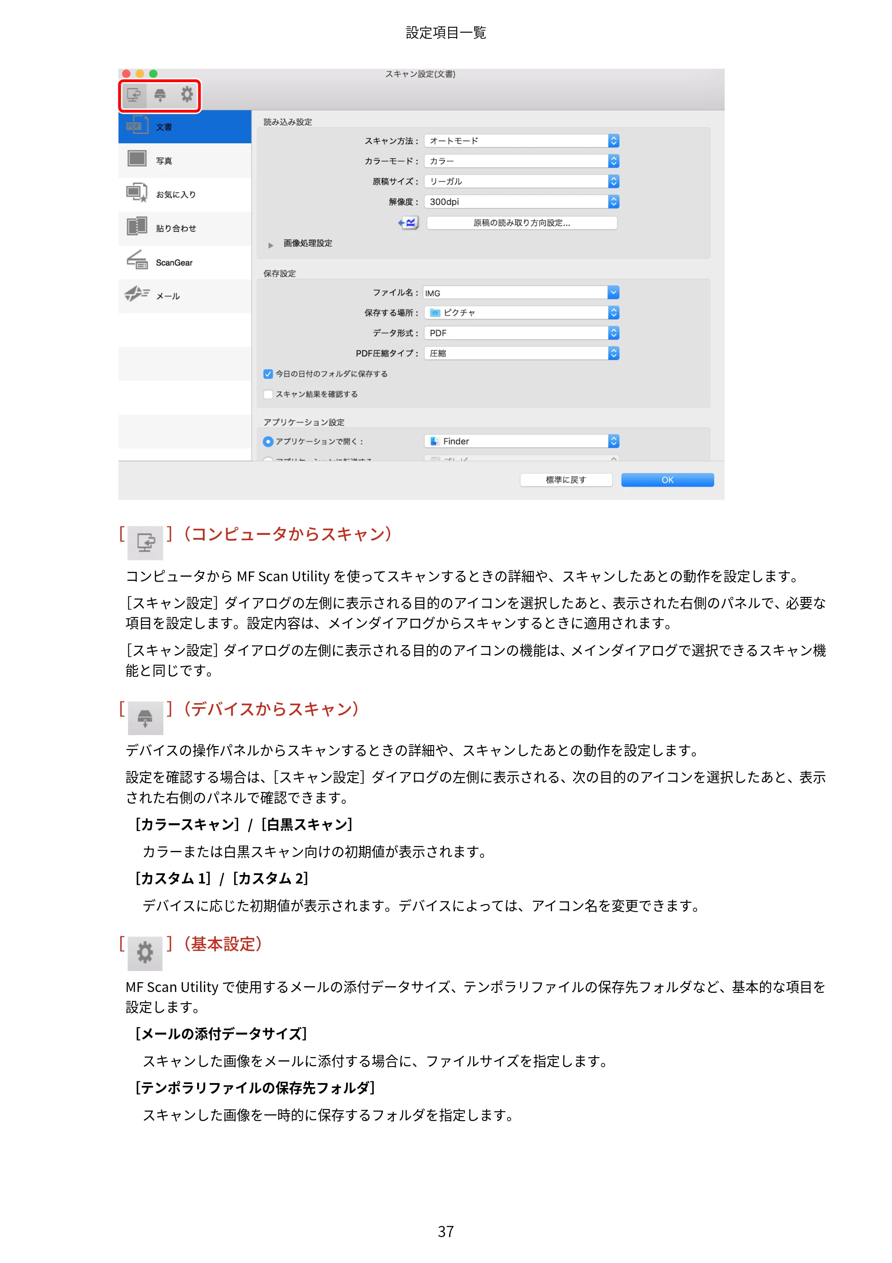Click the 原稿の読み取り方向設定... button
Screen dimensions: 892x1263
[x=521, y=223]
